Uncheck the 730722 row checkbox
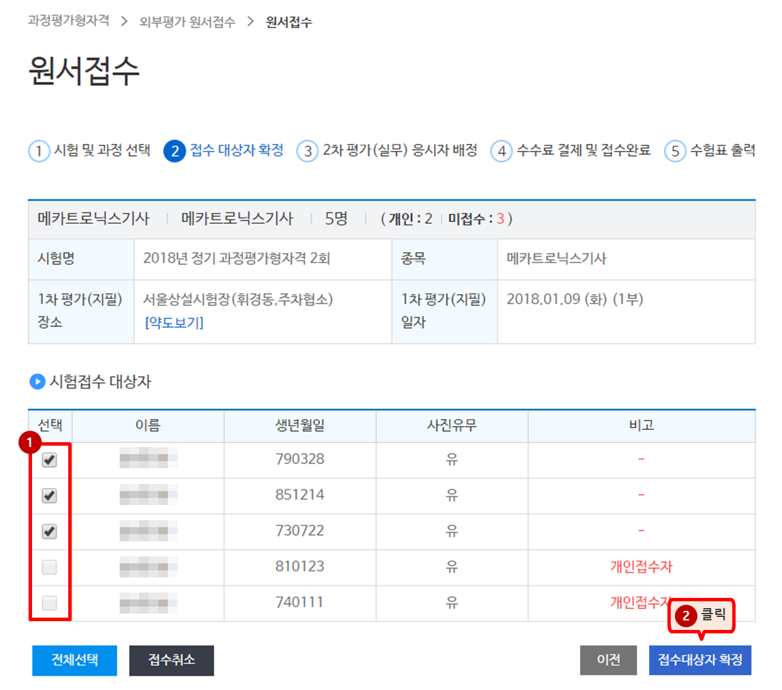Screen dimensions: 782x690 pos(49,532)
